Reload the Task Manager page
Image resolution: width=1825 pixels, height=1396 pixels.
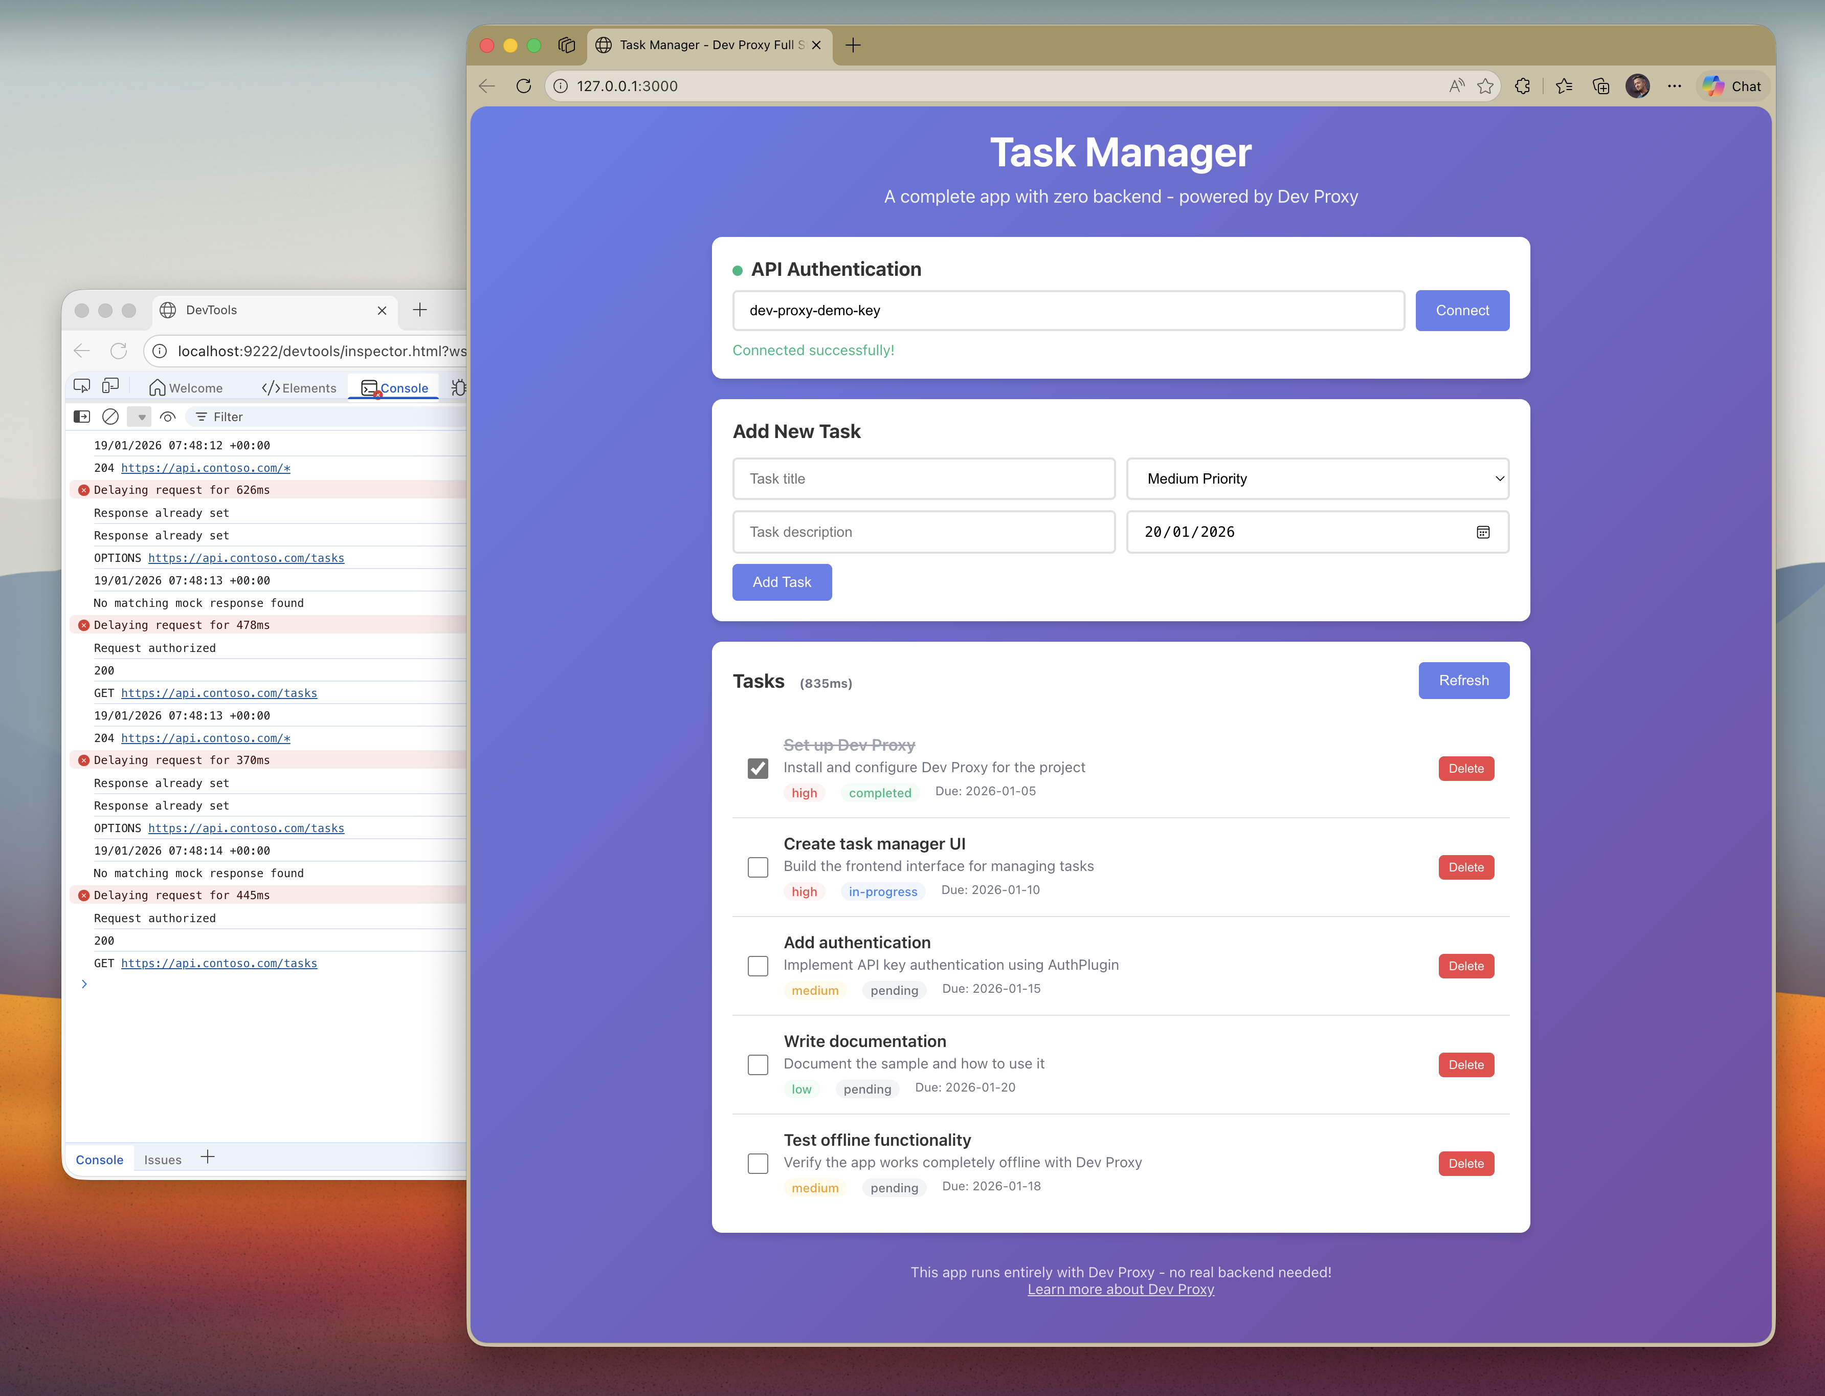click(523, 85)
